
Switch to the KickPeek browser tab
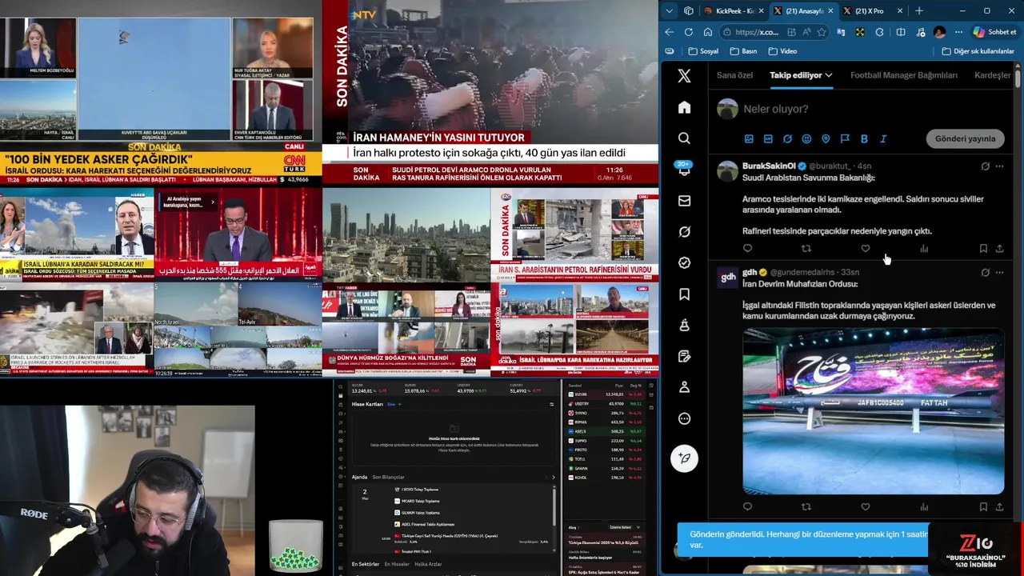(x=734, y=11)
